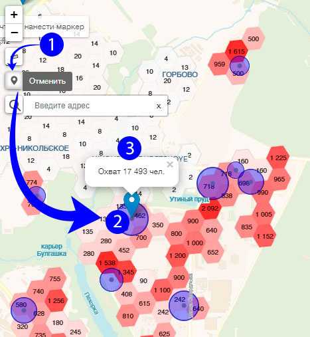The height and width of the screenshot is (337, 310).
Task: Click the hexagon labeled 1 225
Action: click(x=278, y=158)
